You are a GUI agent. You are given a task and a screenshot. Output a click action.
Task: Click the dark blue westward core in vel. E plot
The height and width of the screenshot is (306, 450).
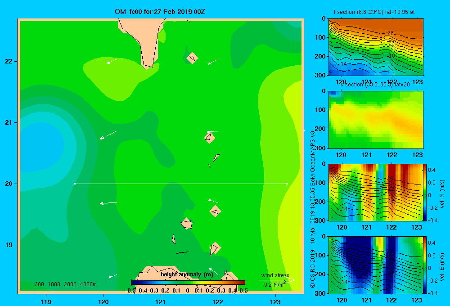[x=357, y=258]
